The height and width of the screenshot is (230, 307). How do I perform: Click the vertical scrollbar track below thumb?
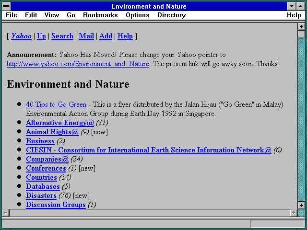[x=301, y=119]
